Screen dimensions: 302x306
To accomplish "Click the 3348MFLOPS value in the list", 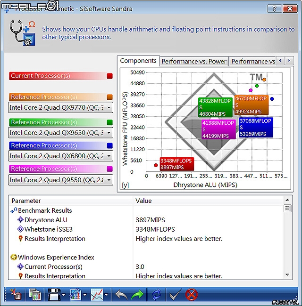I will pyautogui.click(x=155, y=229).
